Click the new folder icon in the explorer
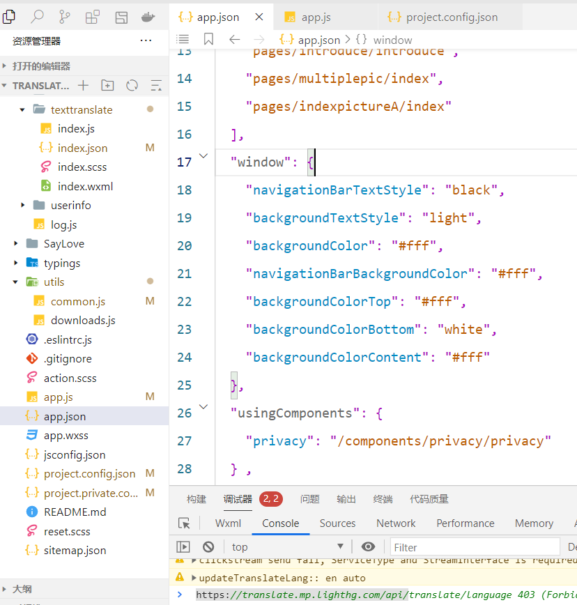Viewport: 577px width, 605px height. (x=107, y=86)
